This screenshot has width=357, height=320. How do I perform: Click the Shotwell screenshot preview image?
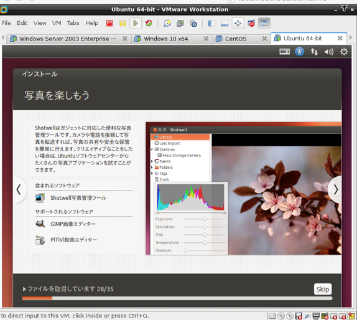coord(244,189)
